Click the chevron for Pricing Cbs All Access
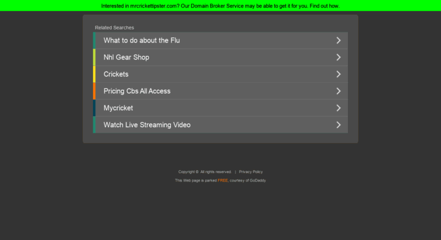The image size is (441, 240). [x=339, y=91]
